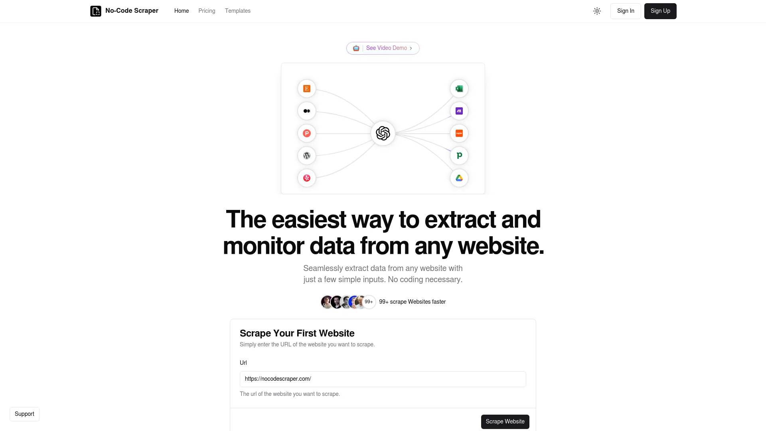Click the Etsy integration icon
This screenshot has height=431, width=766.
pos(306,89)
